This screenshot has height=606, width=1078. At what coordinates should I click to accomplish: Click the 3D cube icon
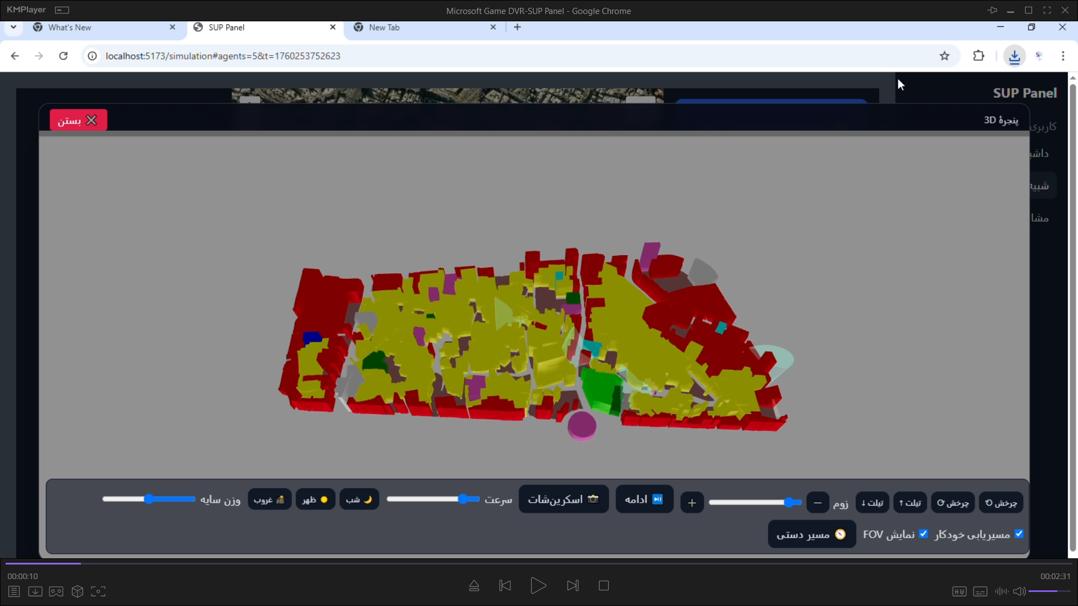click(77, 591)
